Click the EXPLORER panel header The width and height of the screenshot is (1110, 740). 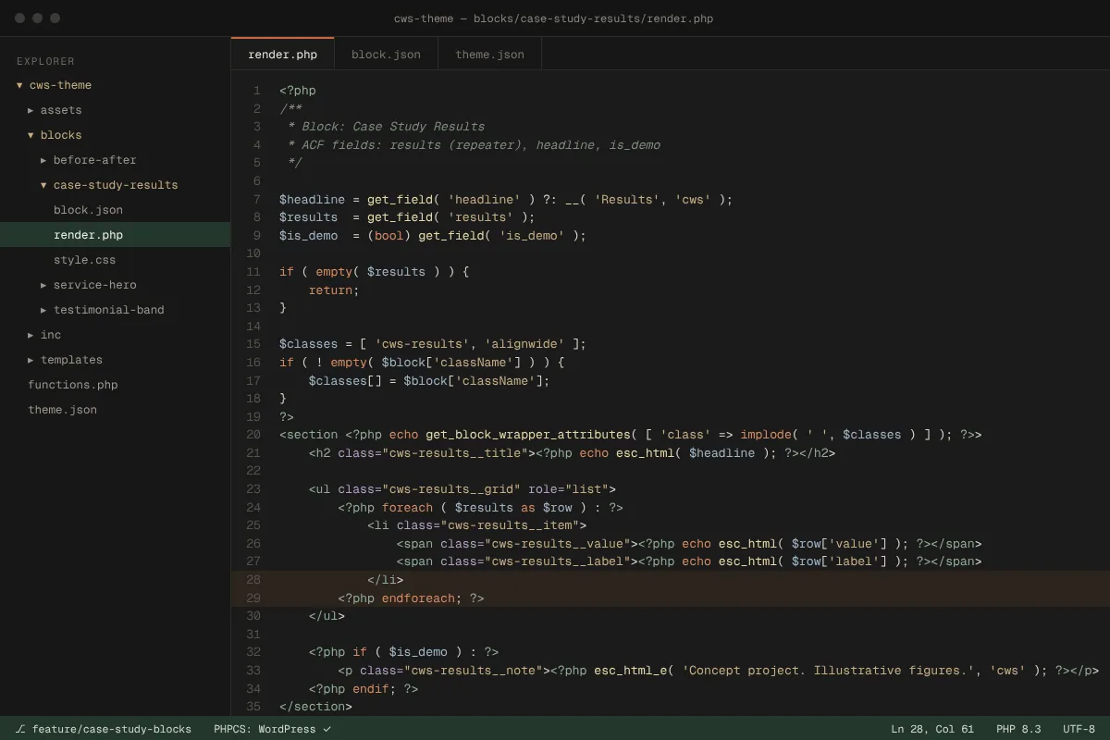tap(45, 61)
